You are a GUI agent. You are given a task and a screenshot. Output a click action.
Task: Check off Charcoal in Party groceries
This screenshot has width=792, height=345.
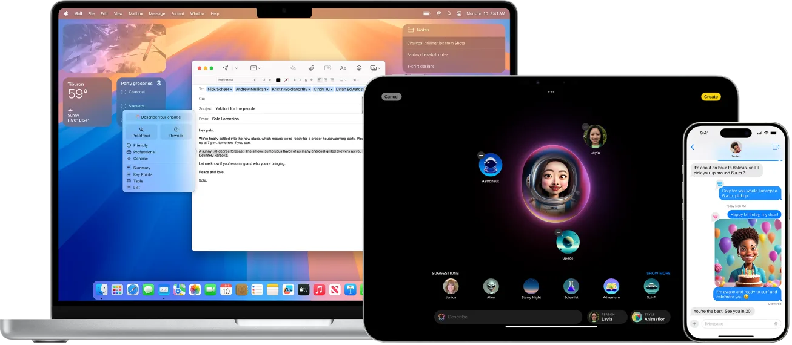point(124,92)
